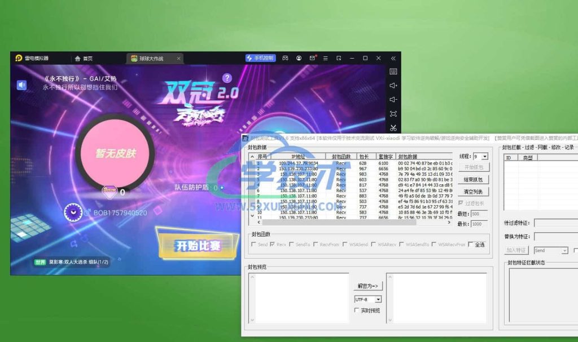Viewport: 578px width, 342px height.
Task: Open the help ? icon beside 双冠2.0
Action: (x=227, y=78)
